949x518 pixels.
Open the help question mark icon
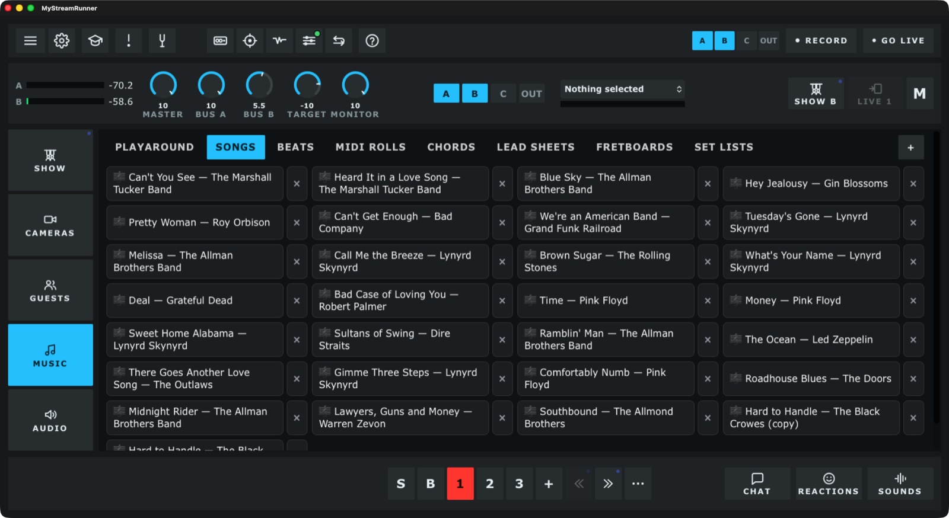[x=372, y=41]
